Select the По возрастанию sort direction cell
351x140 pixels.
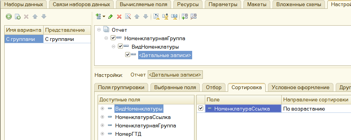pos(316,109)
